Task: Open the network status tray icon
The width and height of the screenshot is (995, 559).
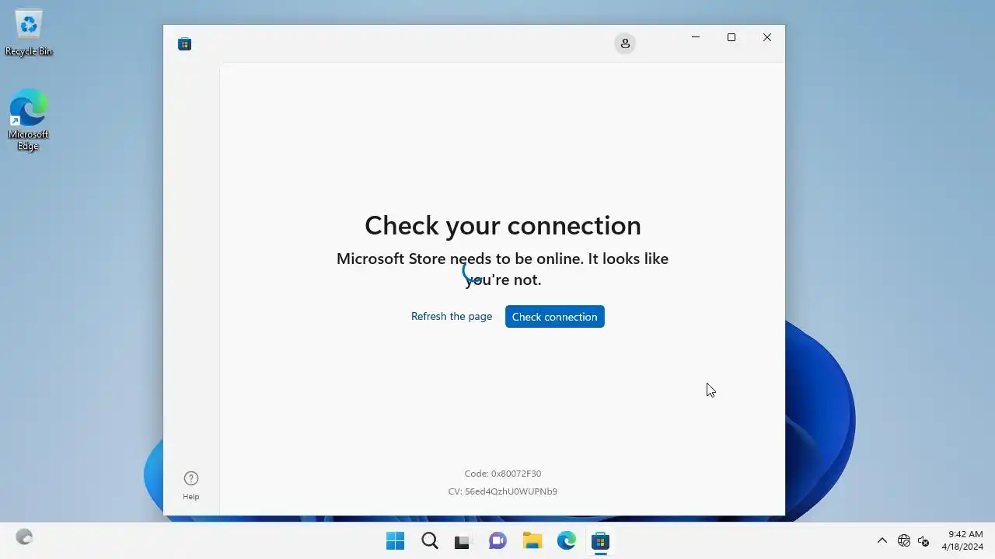Action: point(904,541)
